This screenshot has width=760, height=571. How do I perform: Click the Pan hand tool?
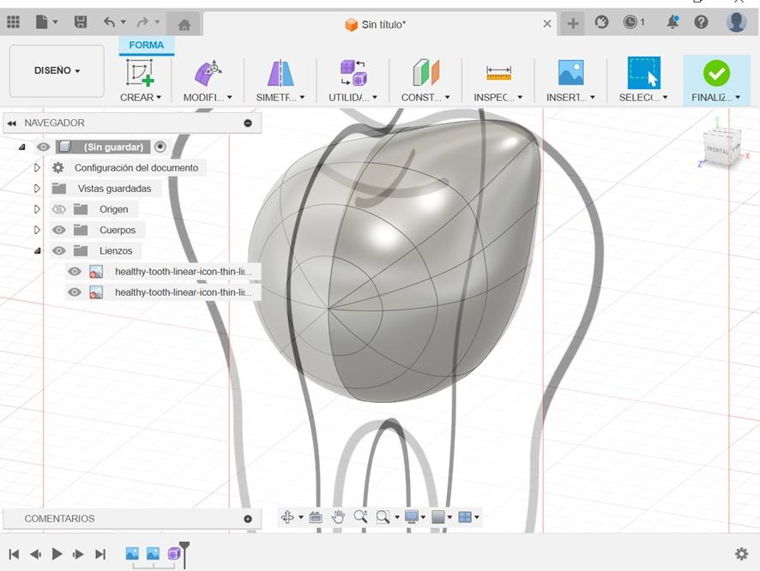point(338,517)
